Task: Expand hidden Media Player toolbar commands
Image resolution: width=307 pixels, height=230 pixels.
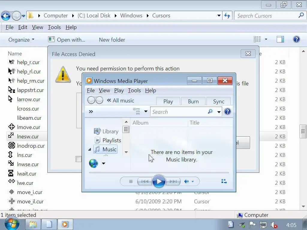Action: pyautogui.click(x=91, y=112)
